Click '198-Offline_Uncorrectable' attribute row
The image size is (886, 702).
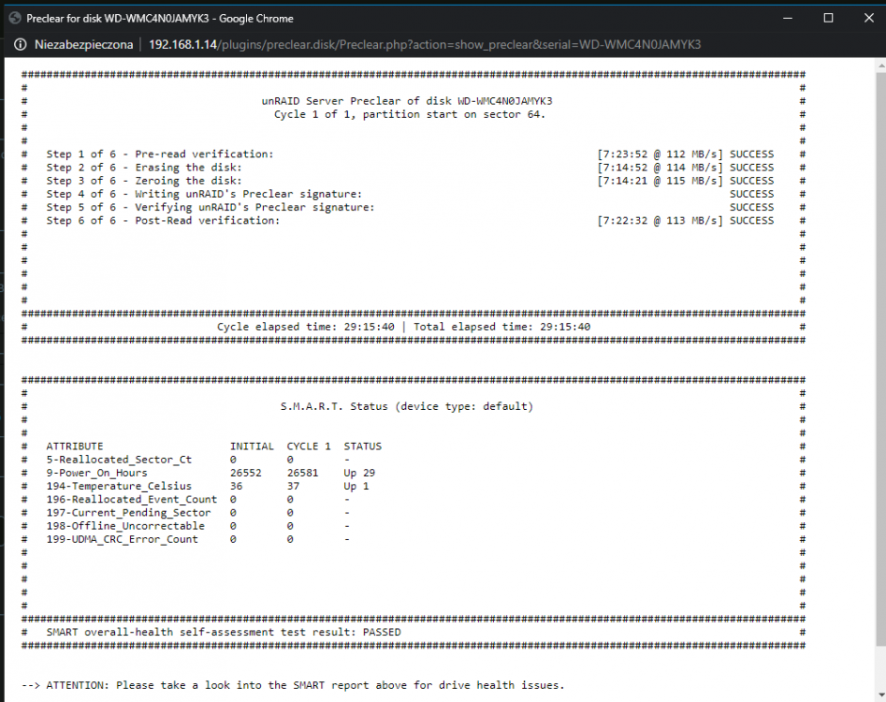125,526
